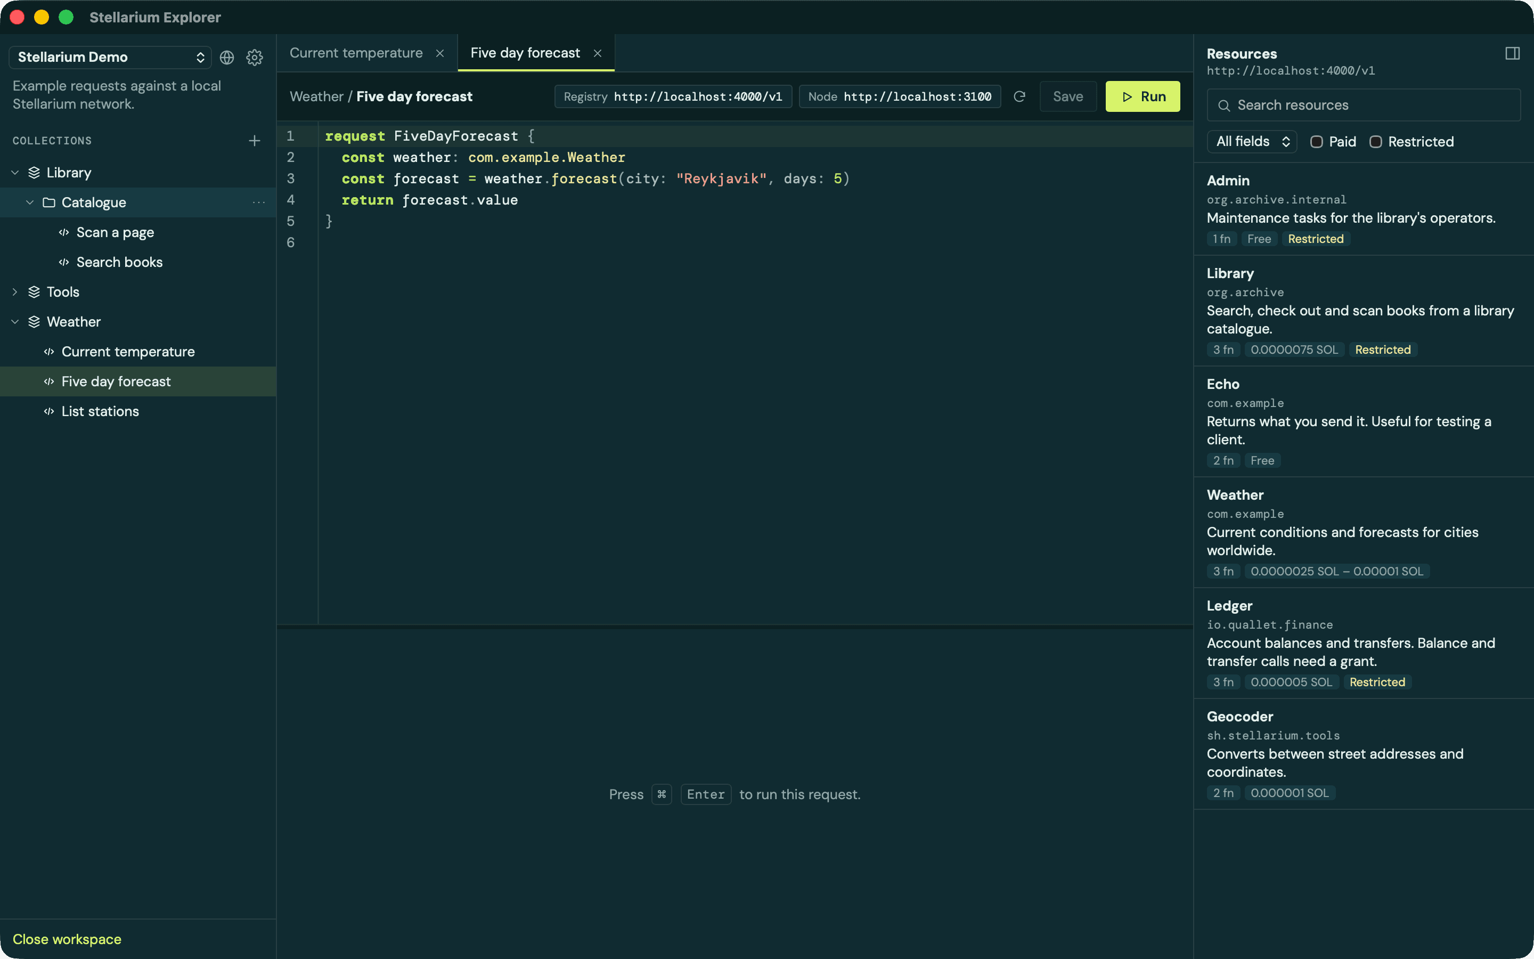The width and height of the screenshot is (1534, 959).
Task: Click the Node URL field
Action: pyautogui.click(x=900, y=96)
